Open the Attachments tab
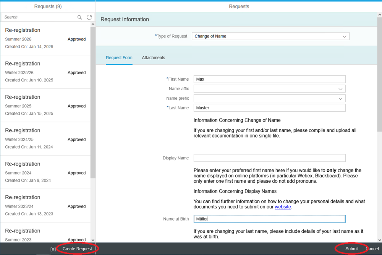This screenshot has height=255, width=382. (154, 58)
